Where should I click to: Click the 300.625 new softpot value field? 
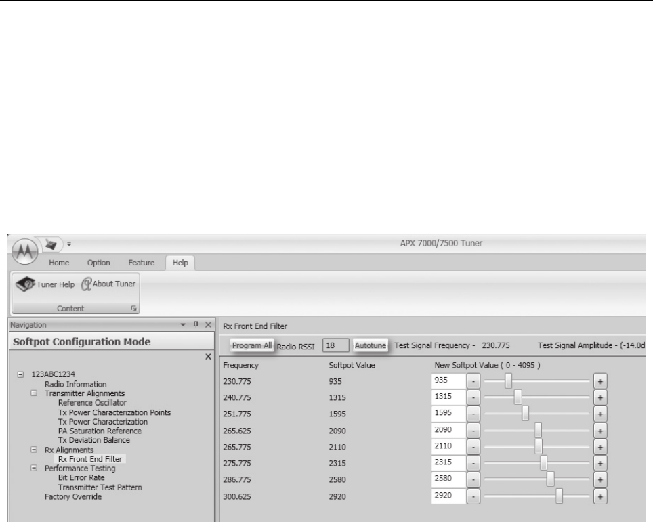point(448,496)
